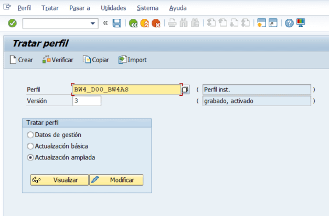Open the Utilidades menu
This screenshot has width=329, height=216.
(113, 8)
